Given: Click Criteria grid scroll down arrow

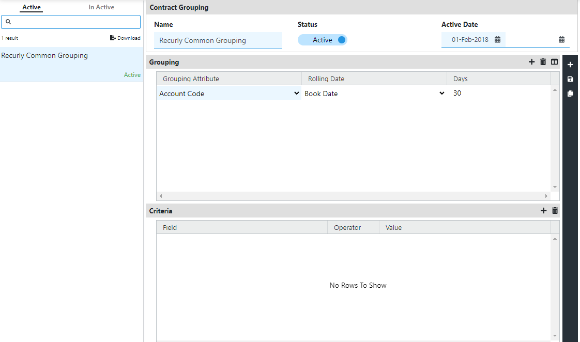Looking at the screenshot, I should pyautogui.click(x=555, y=336).
